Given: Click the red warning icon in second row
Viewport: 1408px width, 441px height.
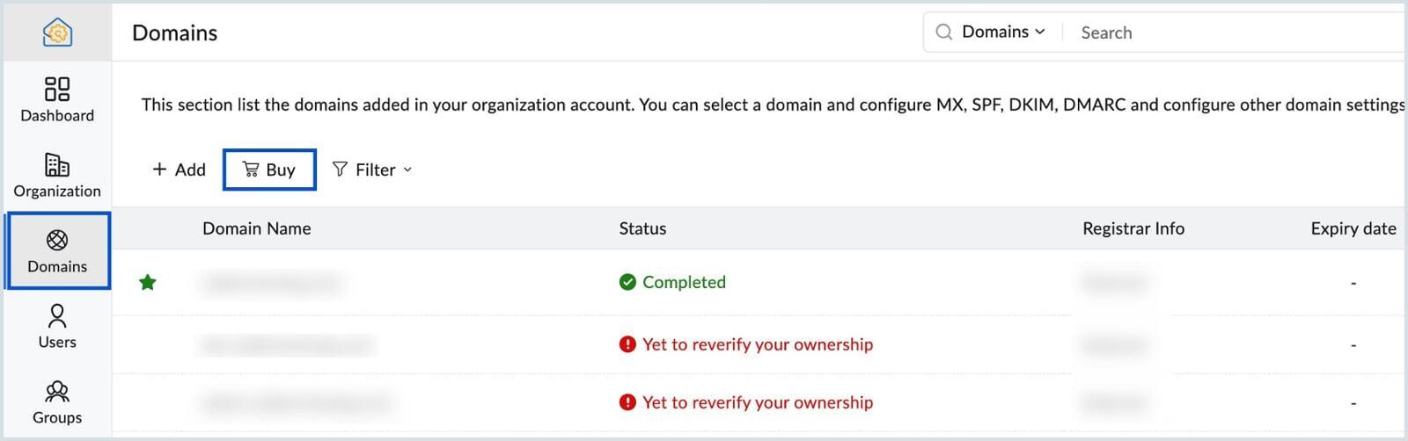Looking at the screenshot, I should pos(627,344).
